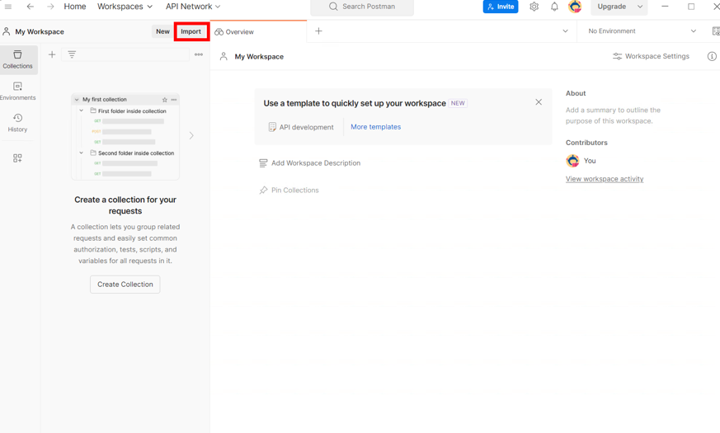Screen dimensions: 720x433
Task: Click the Upgrade button
Action: pyautogui.click(x=612, y=7)
